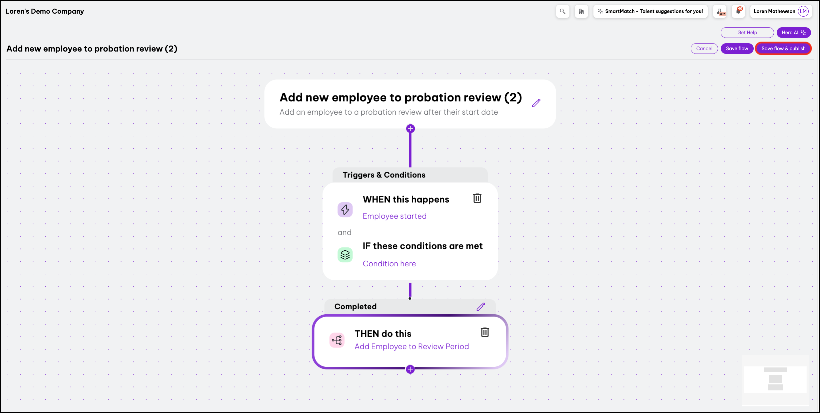Delete the THEN do this action
Image resolution: width=820 pixels, height=413 pixels.
pos(485,332)
